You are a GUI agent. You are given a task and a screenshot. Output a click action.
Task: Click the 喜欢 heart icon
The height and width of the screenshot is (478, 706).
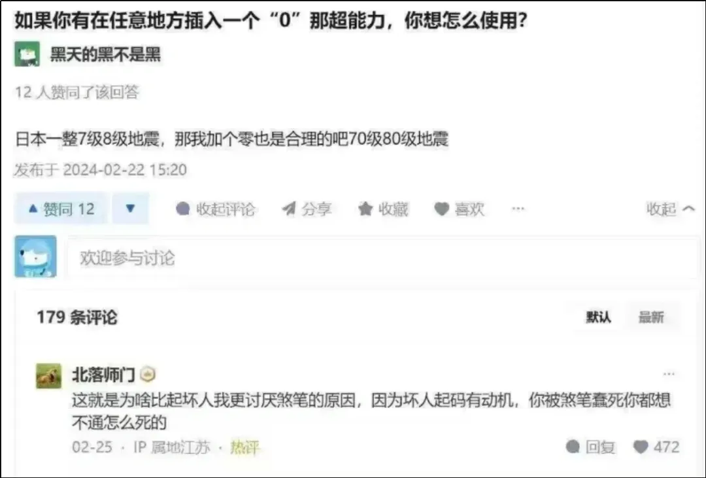[x=441, y=209]
